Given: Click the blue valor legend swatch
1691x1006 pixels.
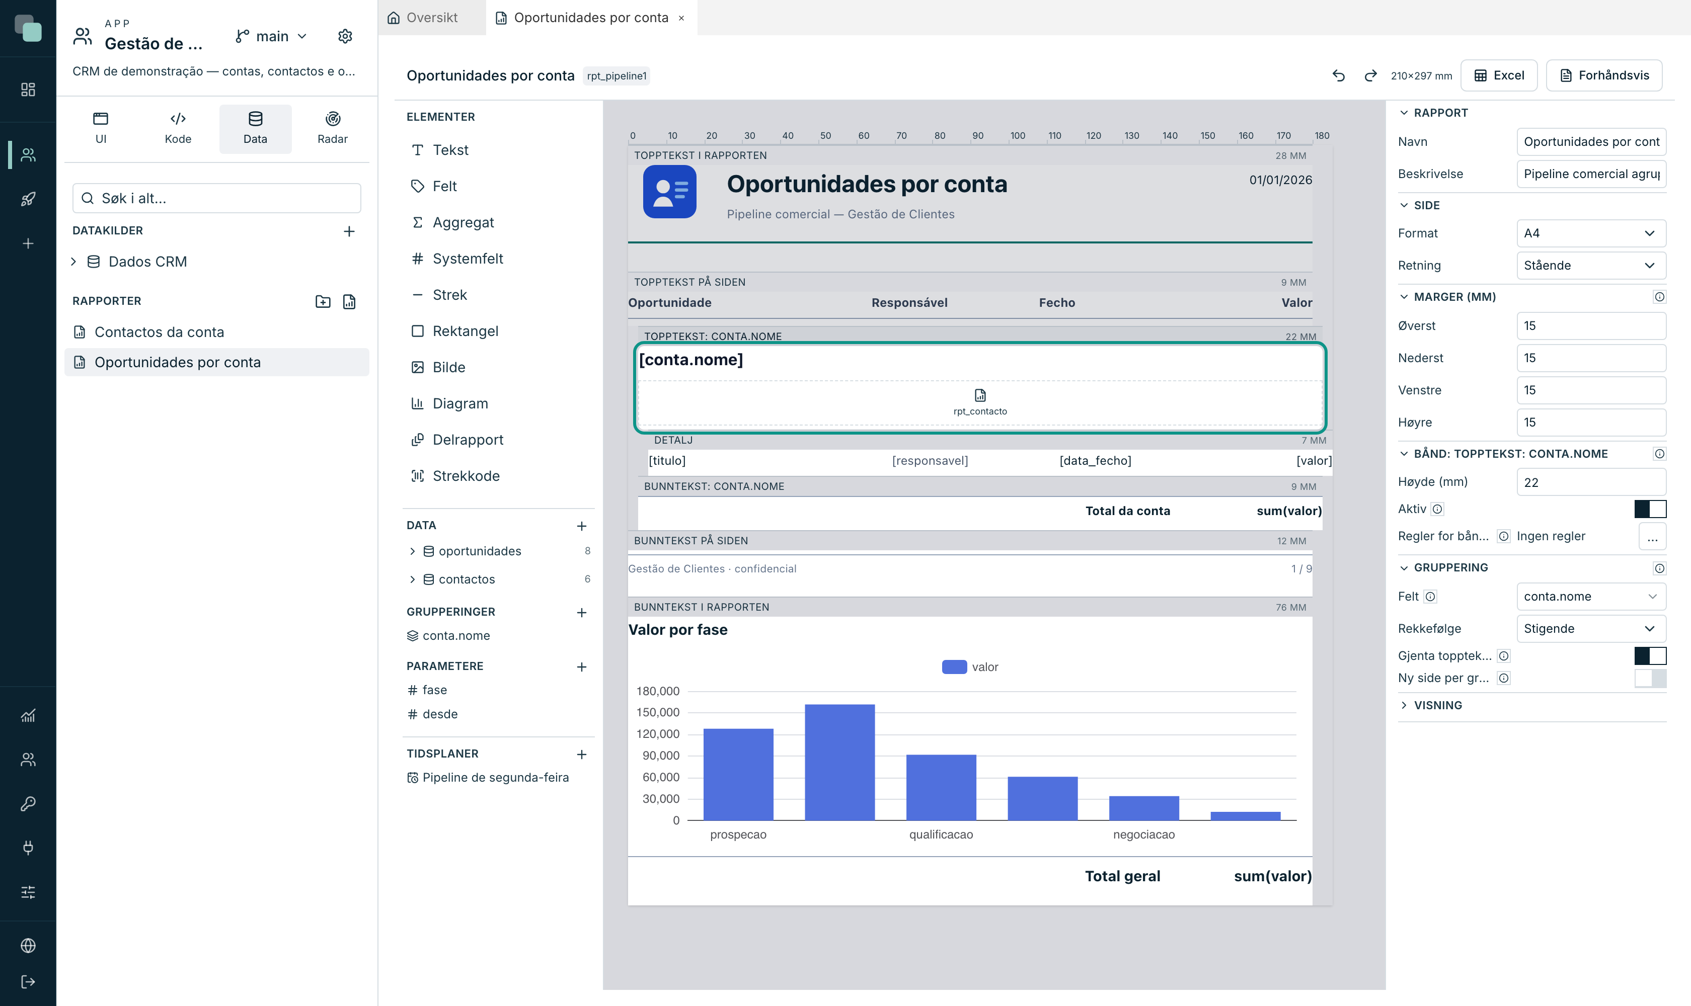Looking at the screenshot, I should 954,667.
